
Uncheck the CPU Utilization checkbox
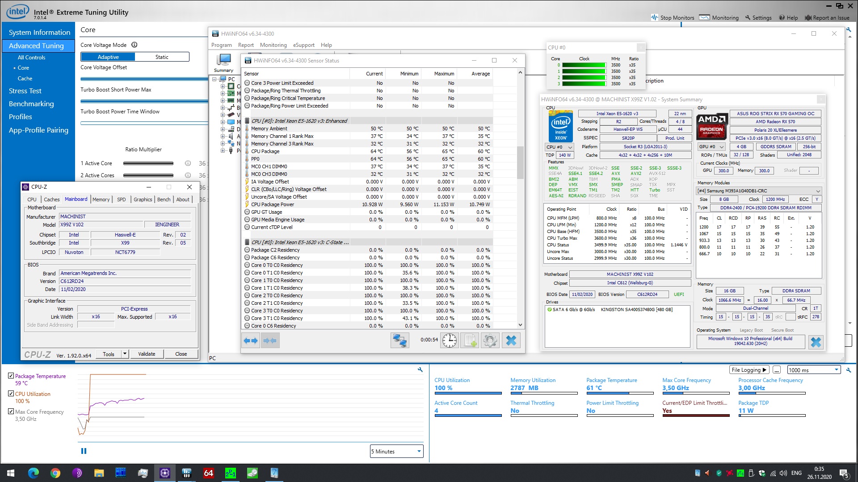[11, 394]
